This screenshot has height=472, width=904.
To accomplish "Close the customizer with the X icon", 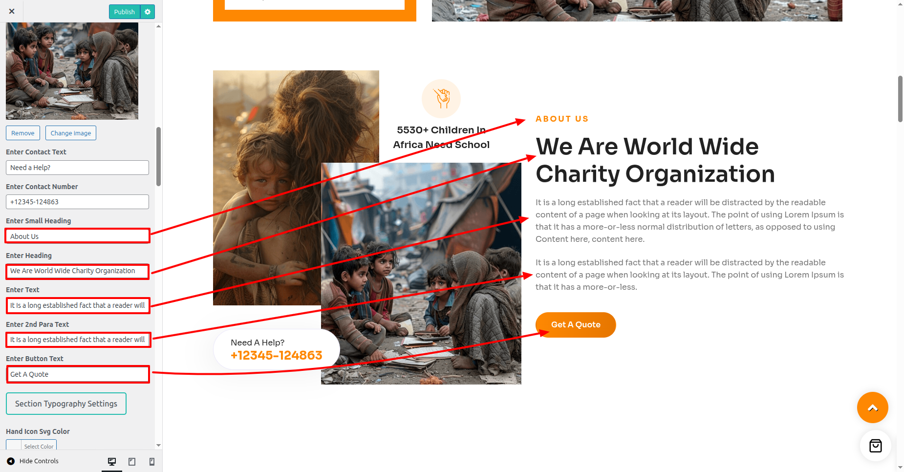I will [12, 11].
